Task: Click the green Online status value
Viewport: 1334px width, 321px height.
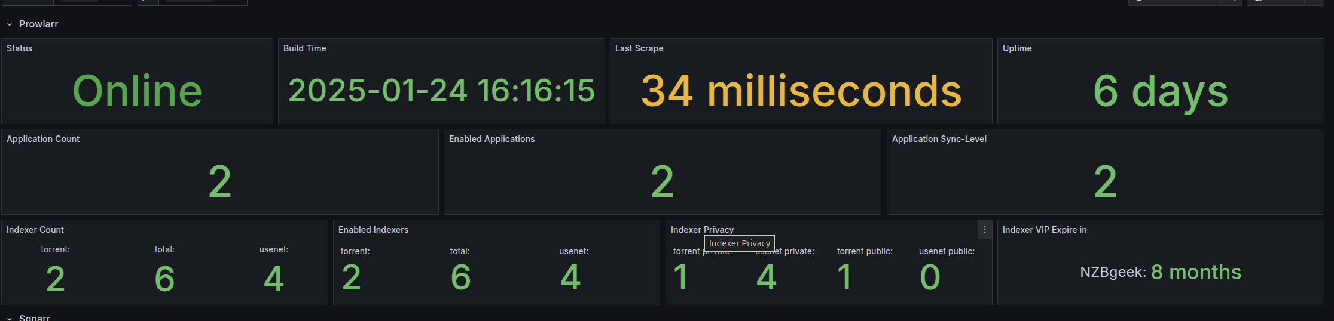Action: 137,91
